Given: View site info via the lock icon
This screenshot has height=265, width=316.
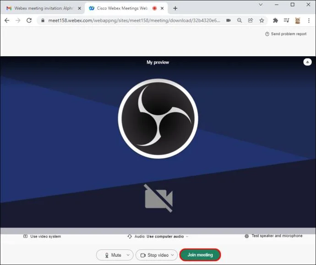Looking at the screenshot, I should click(x=43, y=20).
